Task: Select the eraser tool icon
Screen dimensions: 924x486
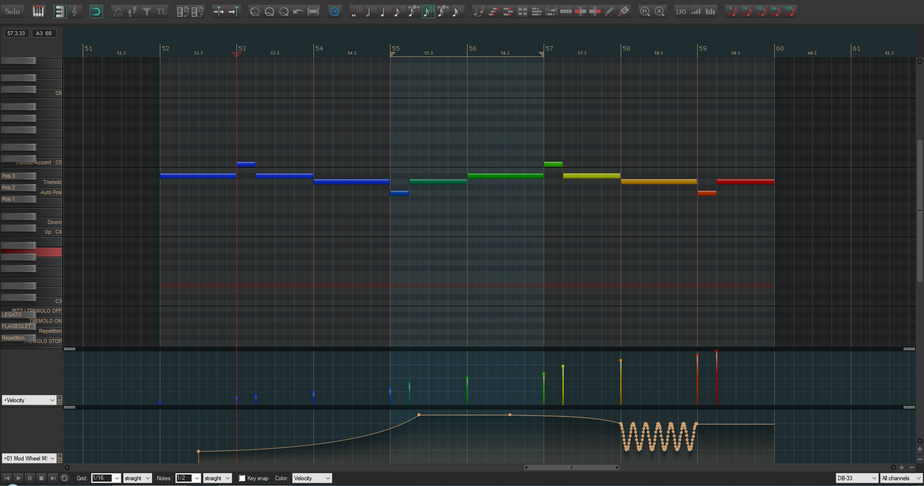Action: click(x=624, y=11)
